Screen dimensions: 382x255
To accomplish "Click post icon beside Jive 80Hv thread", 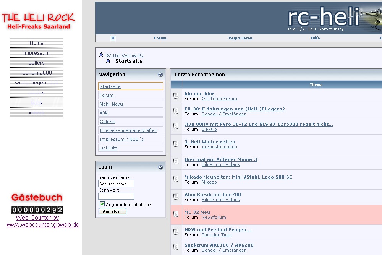I will click(176, 126).
